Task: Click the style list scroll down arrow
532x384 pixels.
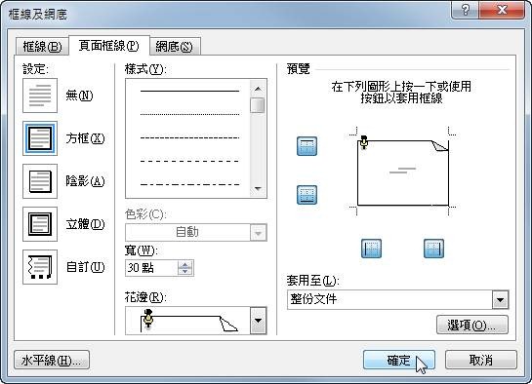Action: [258, 189]
